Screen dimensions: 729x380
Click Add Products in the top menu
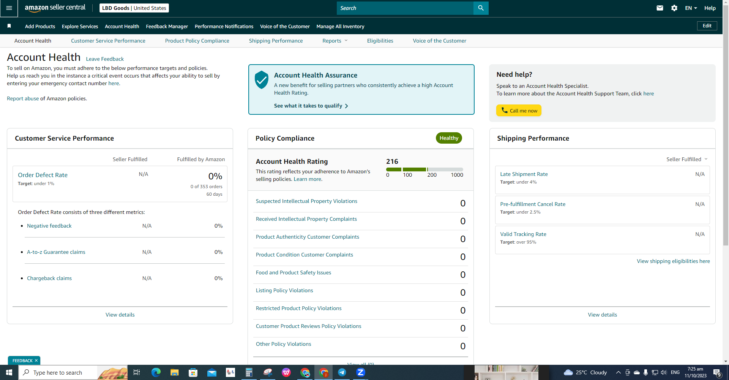click(x=40, y=26)
